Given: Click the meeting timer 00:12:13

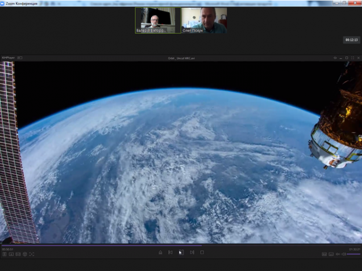Looking at the screenshot, I should [x=351, y=40].
